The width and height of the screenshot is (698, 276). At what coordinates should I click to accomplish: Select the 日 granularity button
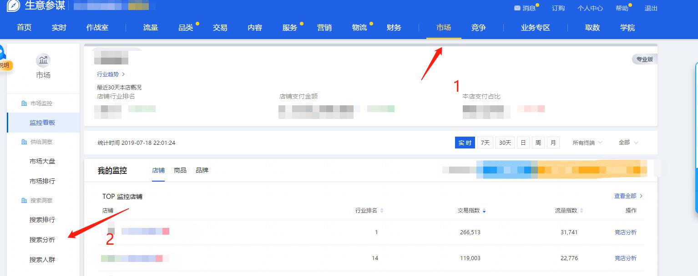[523, 142]
